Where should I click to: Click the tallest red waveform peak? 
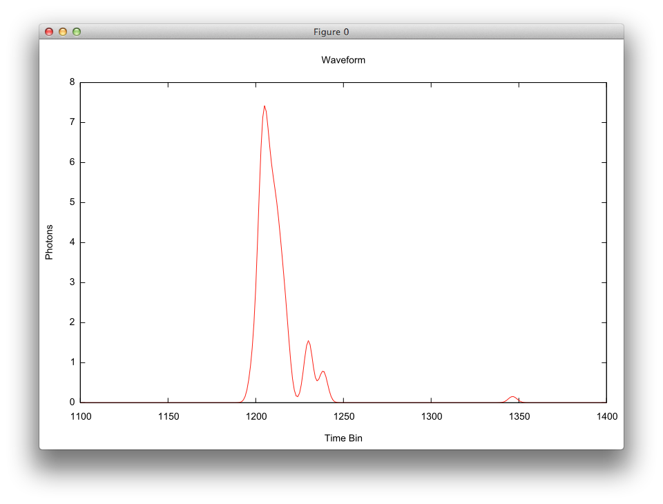(265, 107)
